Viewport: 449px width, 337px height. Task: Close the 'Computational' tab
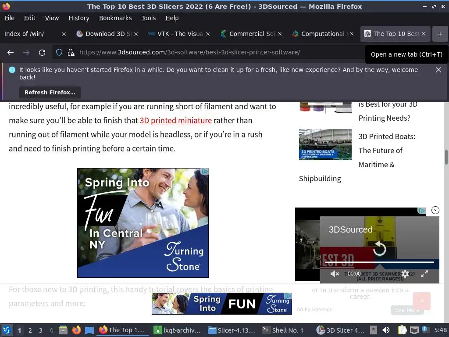coord(352,34)
